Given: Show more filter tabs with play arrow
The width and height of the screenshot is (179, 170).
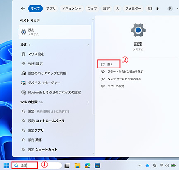Looking at the screenshot, I should (158, 9).
